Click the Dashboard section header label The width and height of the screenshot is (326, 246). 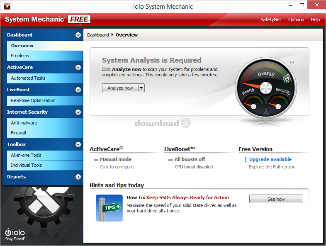[x=20, y=35]
